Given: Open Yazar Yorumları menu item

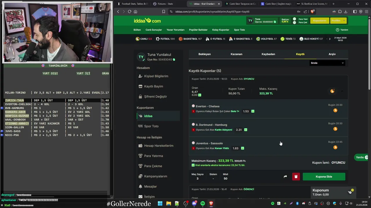Looking at the screenshot, I should click(175, 30).
